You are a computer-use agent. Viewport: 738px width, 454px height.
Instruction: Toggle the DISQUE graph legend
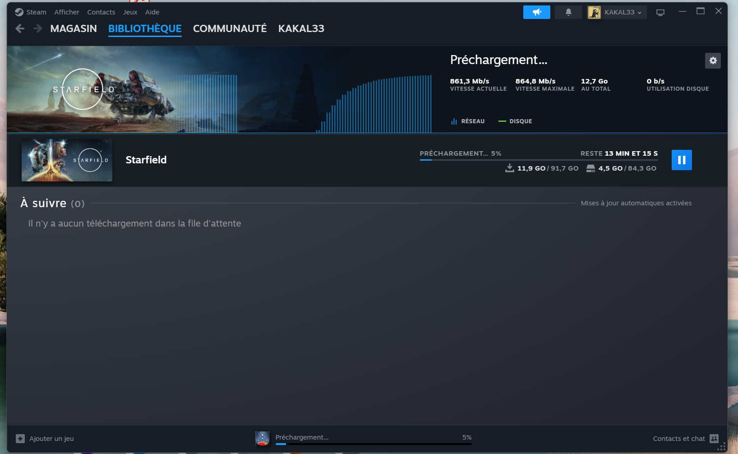(515, 121)
